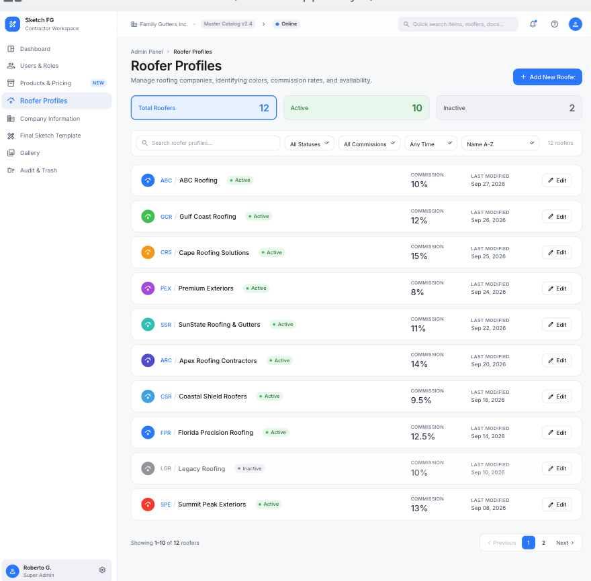Click the Add New Roofer button

547,76
